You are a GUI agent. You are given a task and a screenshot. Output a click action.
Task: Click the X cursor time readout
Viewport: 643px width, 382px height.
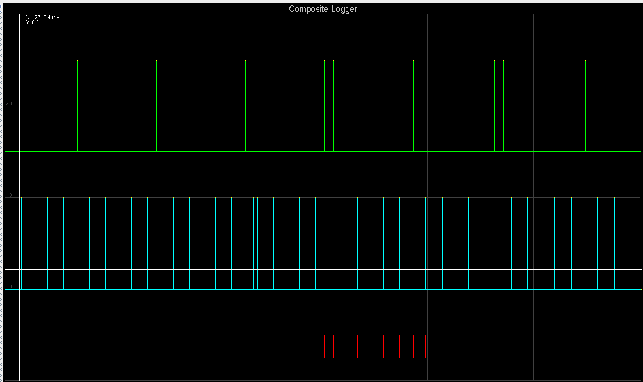tap(43, 17)
